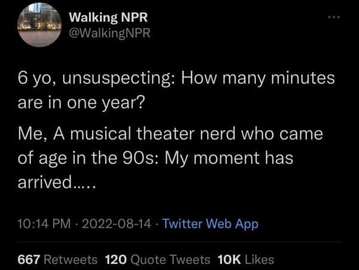Screen dimensions: 359x270
Task: Show the Quote Tweets list
Action: [169, 259]
